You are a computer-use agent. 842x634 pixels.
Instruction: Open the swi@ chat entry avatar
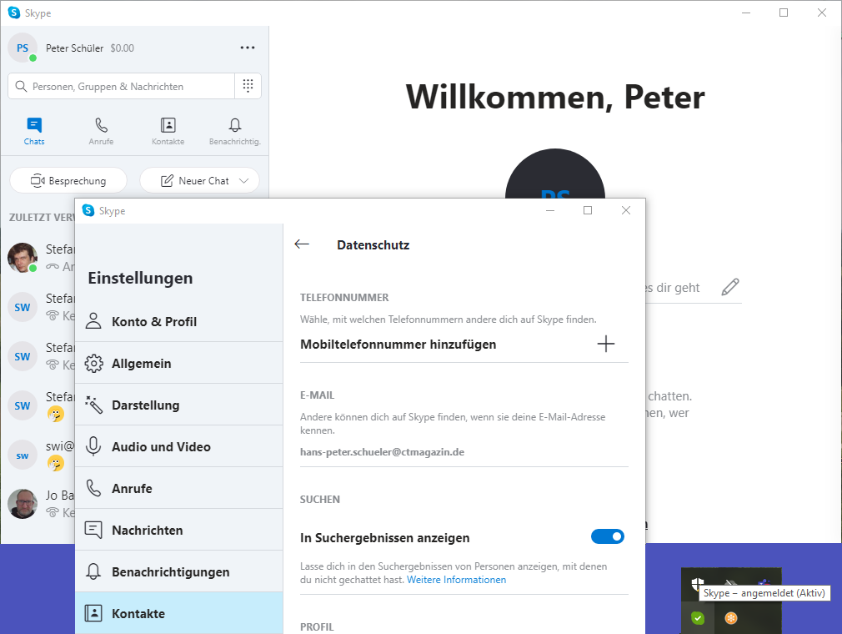pyautogui.click(x=23, y=455)
